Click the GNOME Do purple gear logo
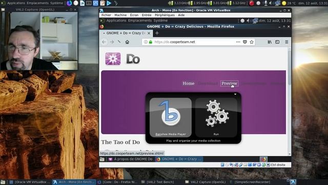Image resolution: width=328 pixels, height=185 pixels. [113, 59]
